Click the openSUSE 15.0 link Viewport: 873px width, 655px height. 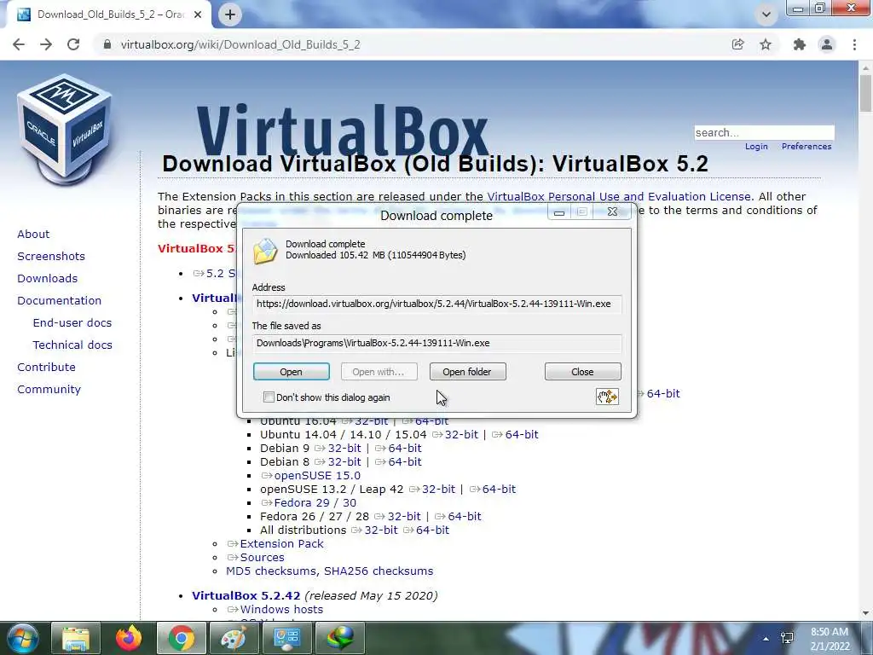coord(317,476)
